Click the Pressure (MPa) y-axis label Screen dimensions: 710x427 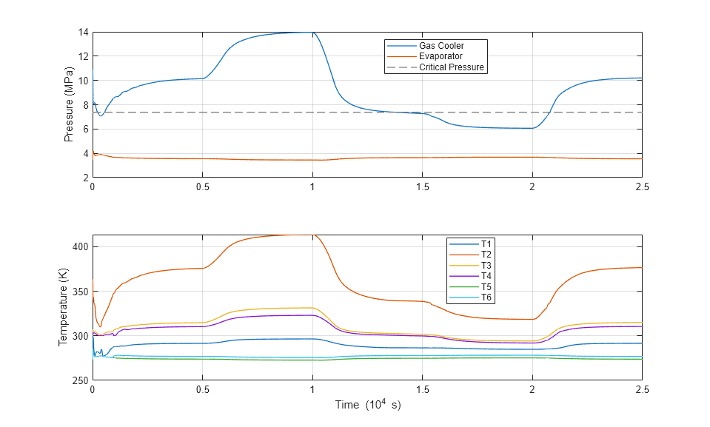[x=69, y=104]
